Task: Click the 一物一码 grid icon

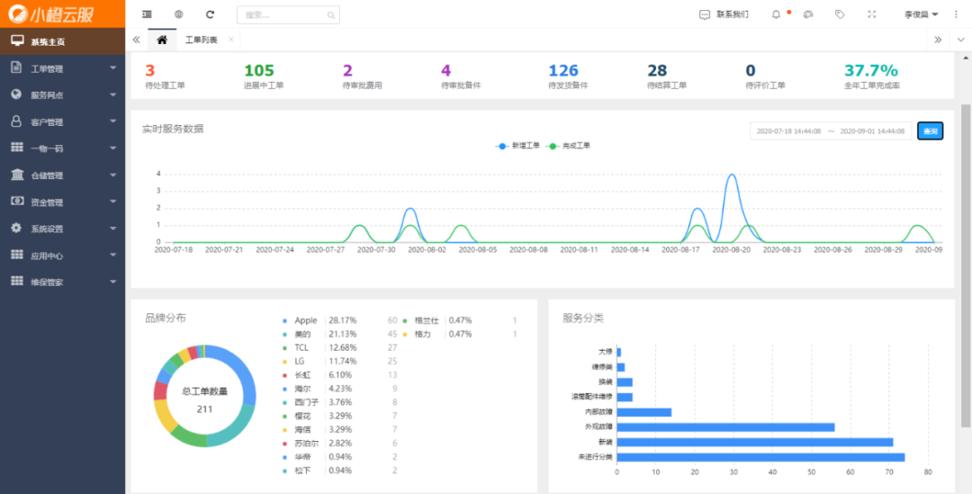Action: (x=17, y=148)
